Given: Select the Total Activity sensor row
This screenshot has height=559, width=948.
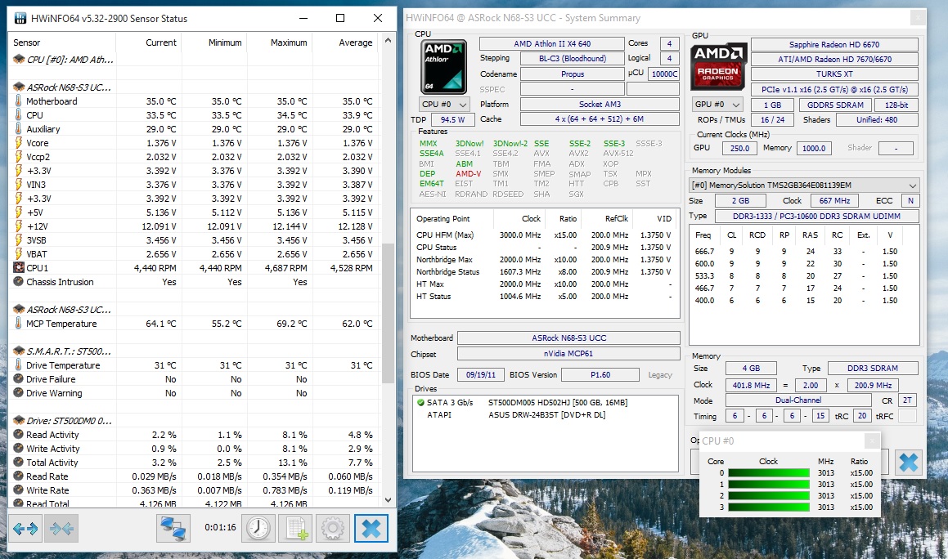Looking at the screenshot, I should click(194, 463).
